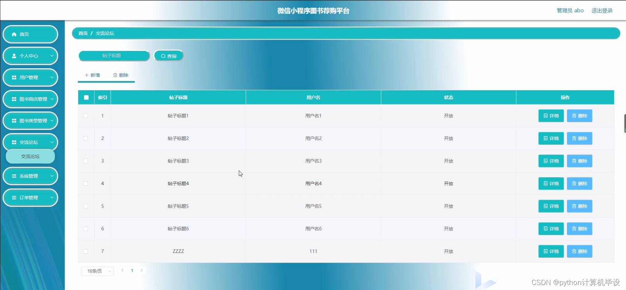Open 详情 for 帖子标题3 row
626x290 pixels.
tap(551, 161)
